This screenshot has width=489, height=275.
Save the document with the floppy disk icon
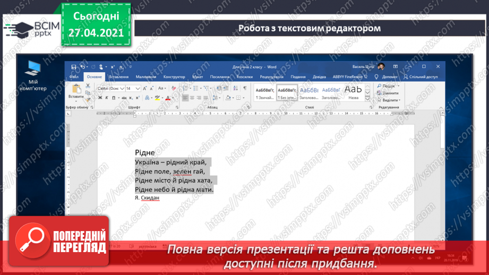click(74, 67)
